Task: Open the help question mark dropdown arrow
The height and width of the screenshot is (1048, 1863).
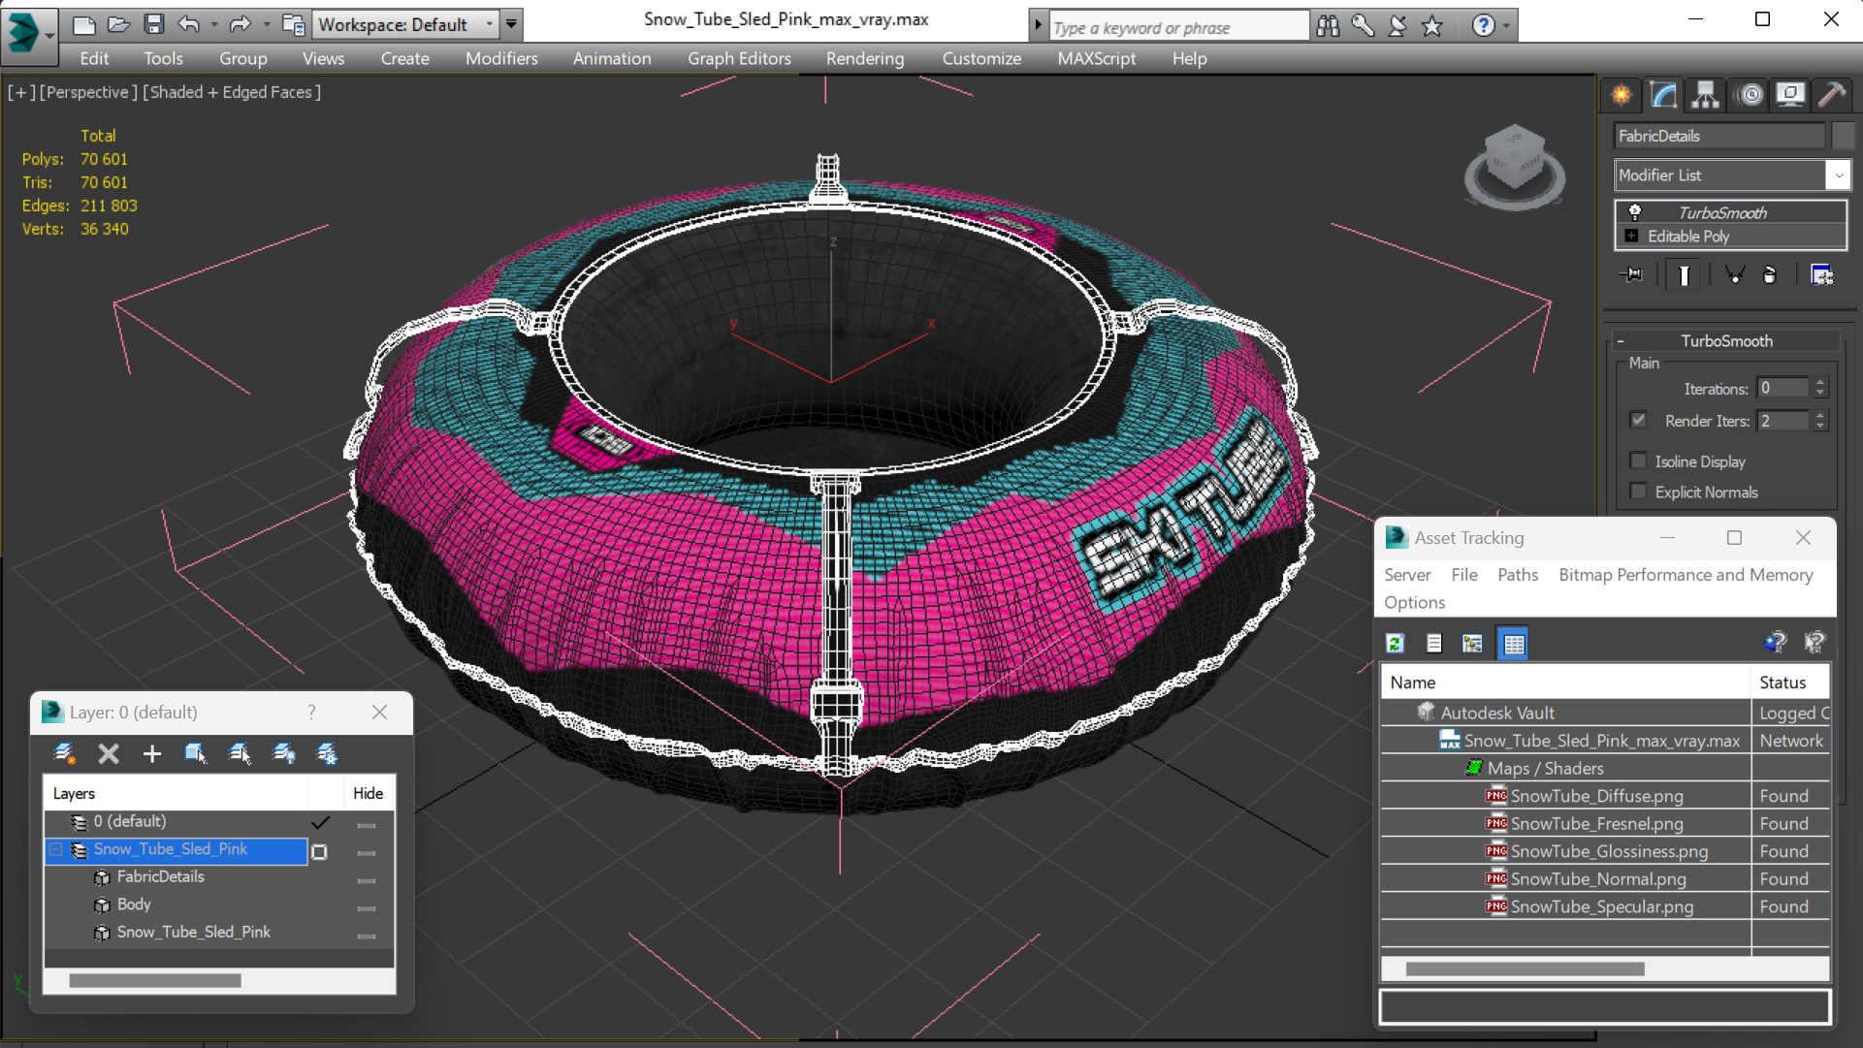Action: click(x=1506, y=26)
